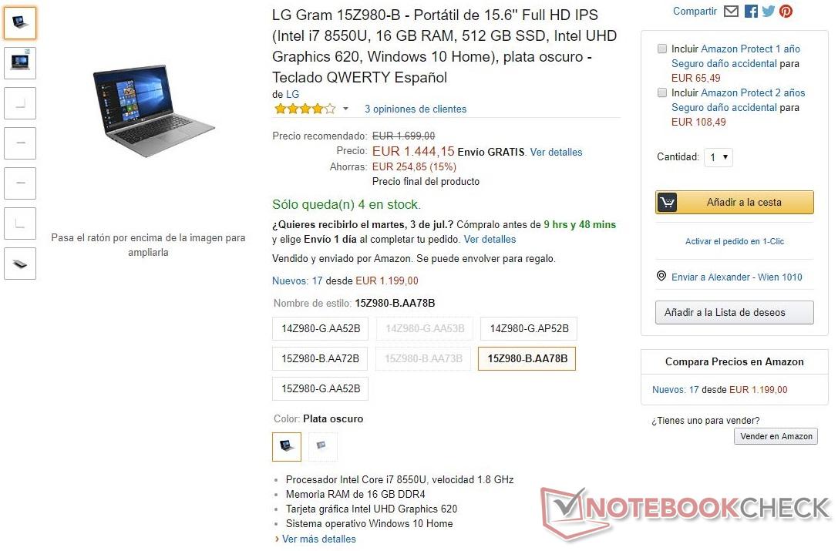Share product via email envelope icon
The image size is (838, 551).
point(731,12)
